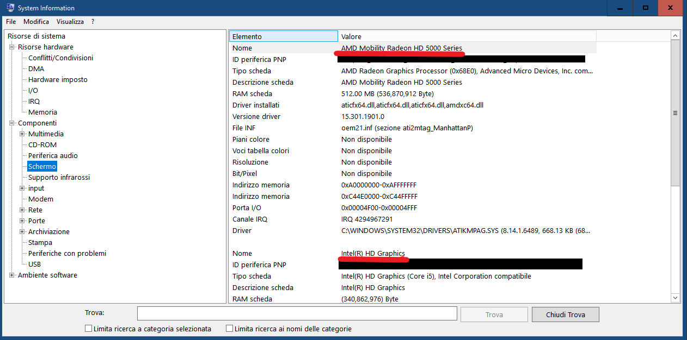
Task: Select the AMD Mobility Radeon Nome row
Action: pos(413,48)
